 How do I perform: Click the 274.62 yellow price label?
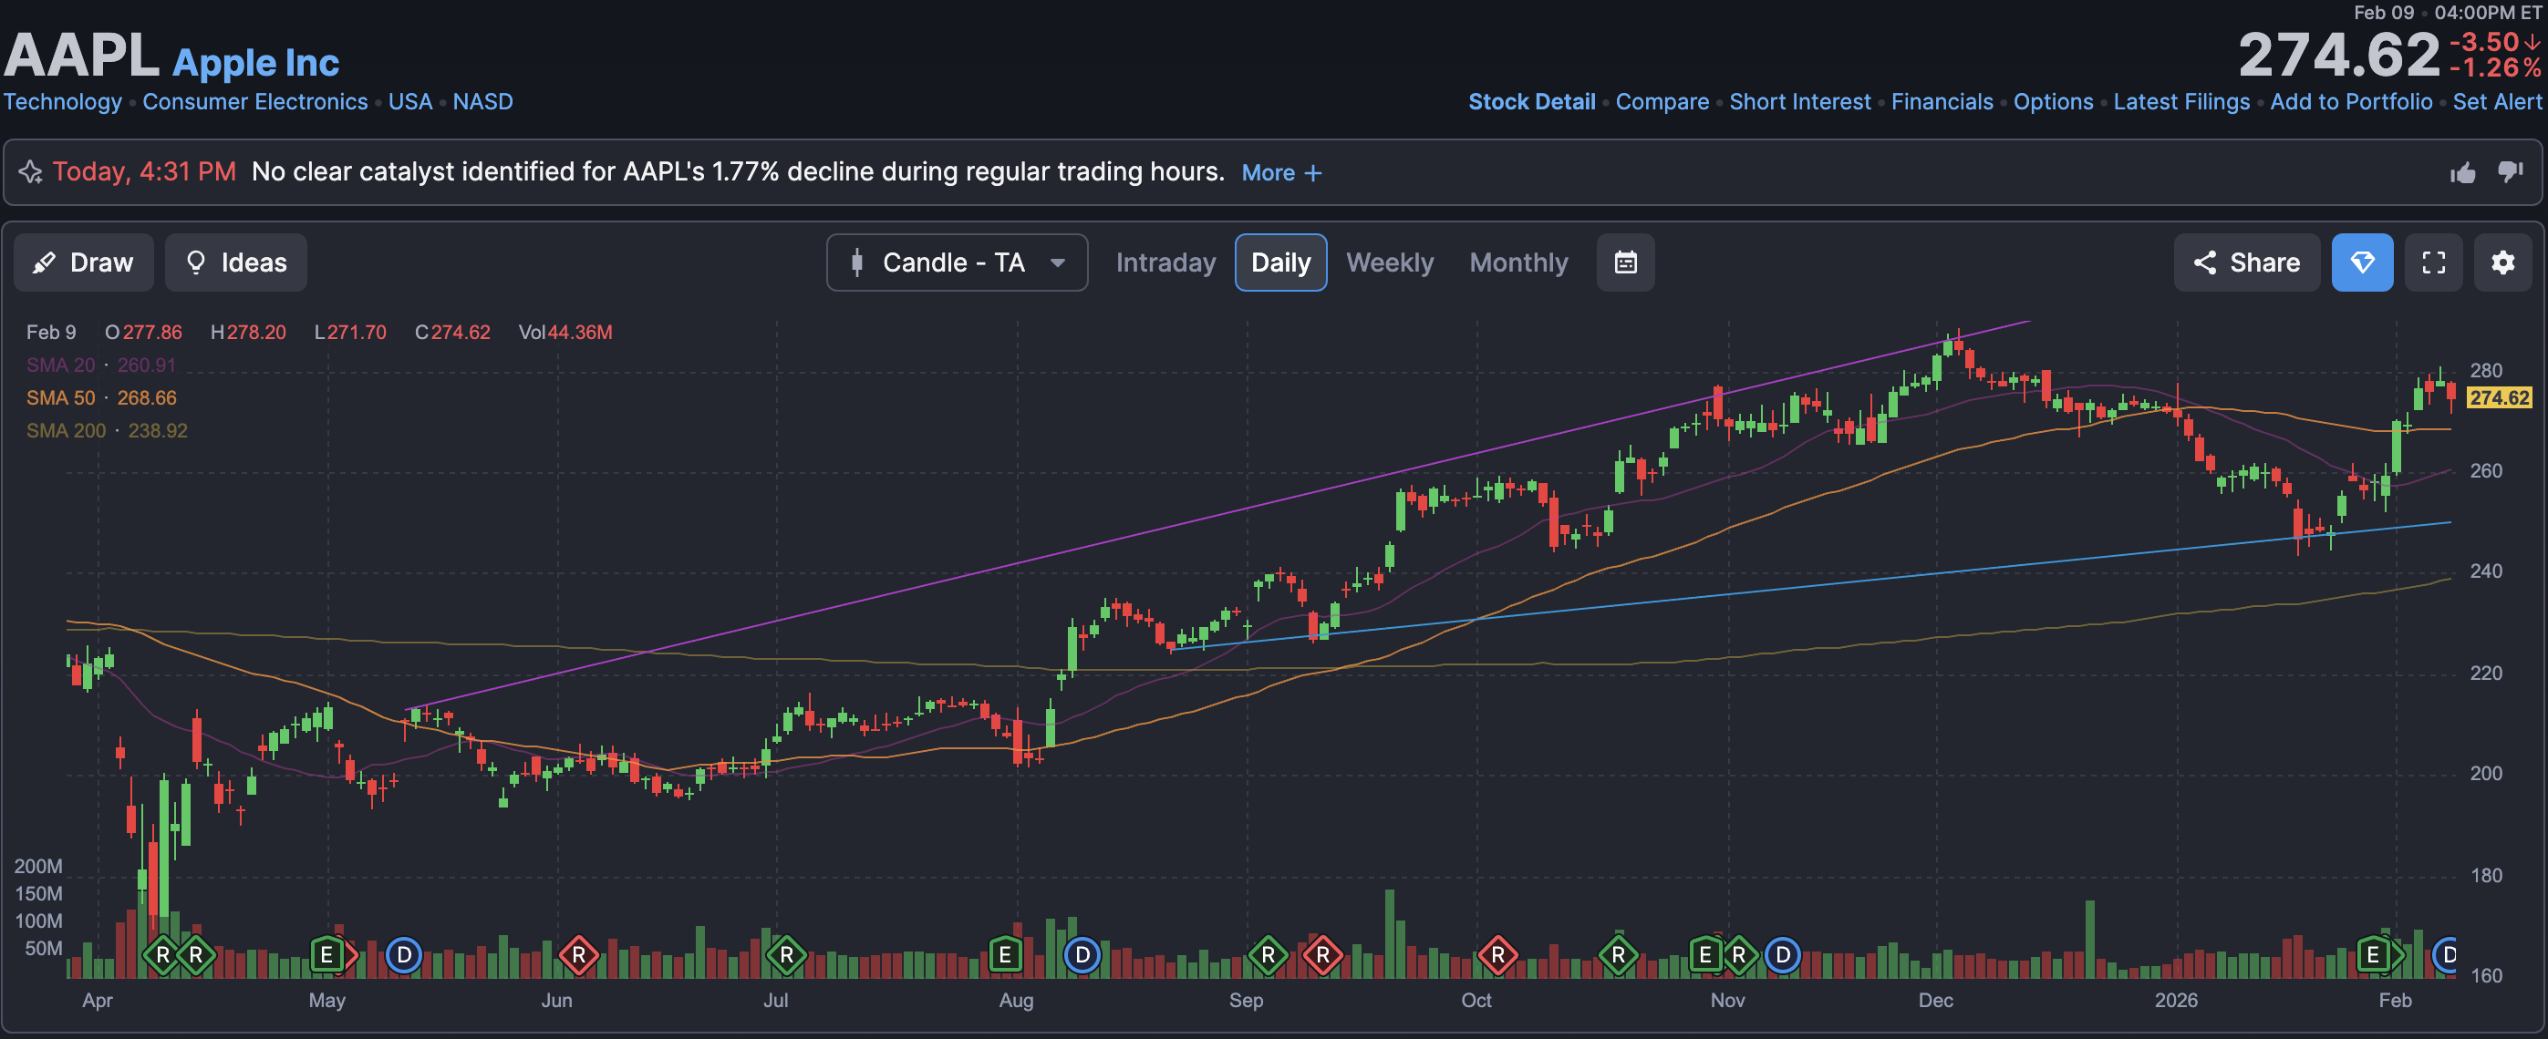[2499, 397]
